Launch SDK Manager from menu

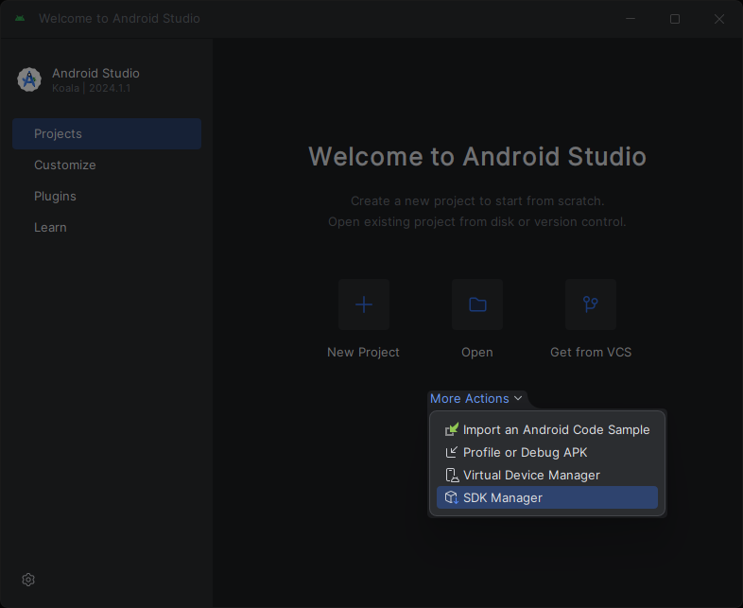[546, 497]
